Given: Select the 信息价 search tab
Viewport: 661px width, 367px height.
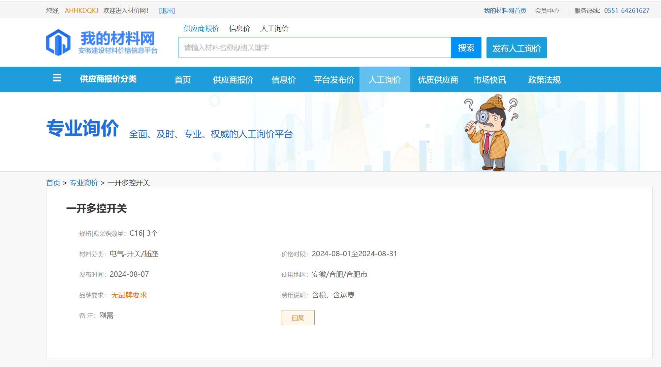Looking at the screenshot, I should 240,29.
